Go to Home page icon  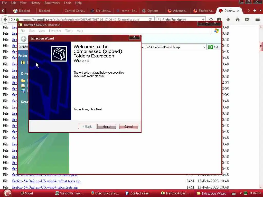click(238, 19)
